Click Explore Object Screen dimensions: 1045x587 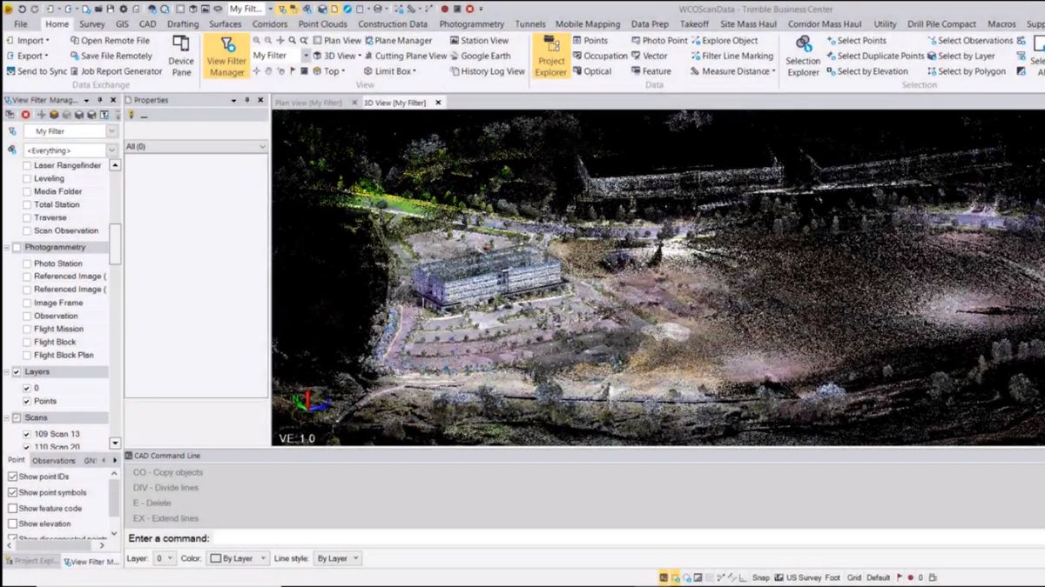click(x=725, y=41)
